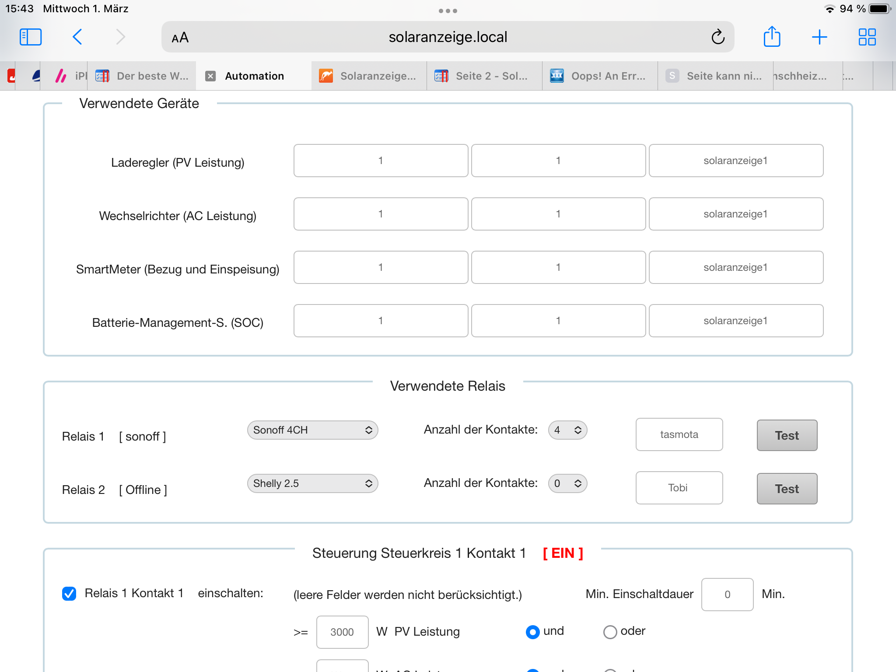This screenshot has height=672, width=896.
Task: Switch to the 'Oops! An Err...' tab
Action: tap(599, 76)
